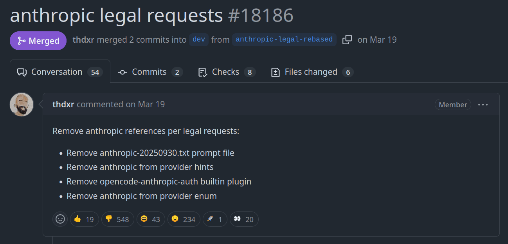The image size is (508, 244).
Task: Click 'Remove anthropic from provider enum' bullet
Action: (x=142, y=196)
